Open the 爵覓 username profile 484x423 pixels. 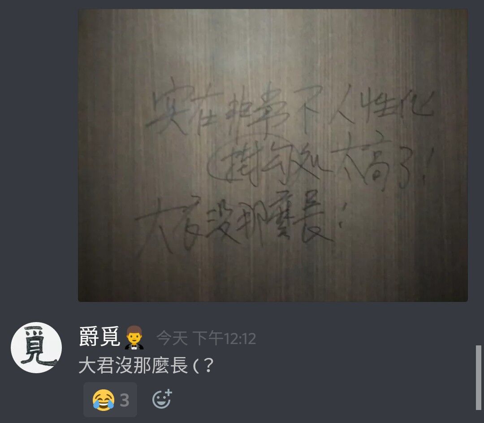[x=99, y=337]
